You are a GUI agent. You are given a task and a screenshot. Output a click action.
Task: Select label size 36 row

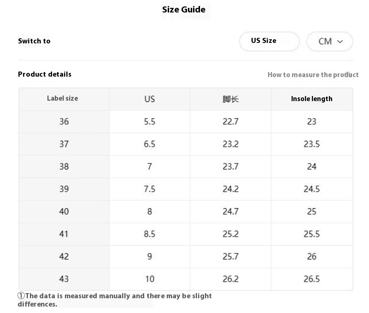(x=186, y=122)
